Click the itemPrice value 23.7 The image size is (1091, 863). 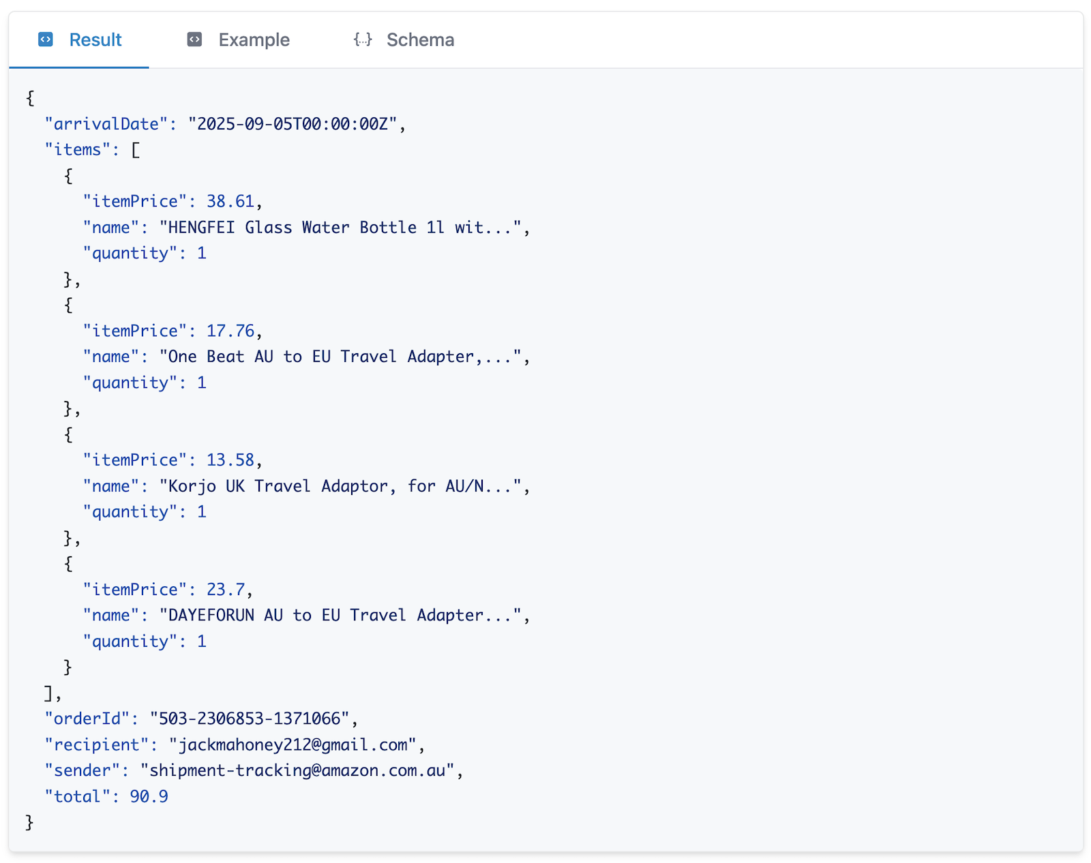pos(226,590)
